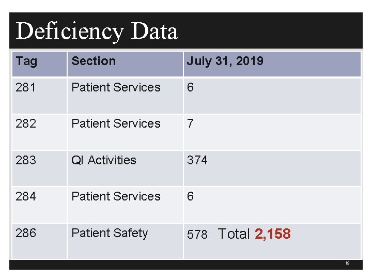Select the tag cell reading 283
Image resolution: width=372 pixels, height=279 pixels.
click(26, 160)
